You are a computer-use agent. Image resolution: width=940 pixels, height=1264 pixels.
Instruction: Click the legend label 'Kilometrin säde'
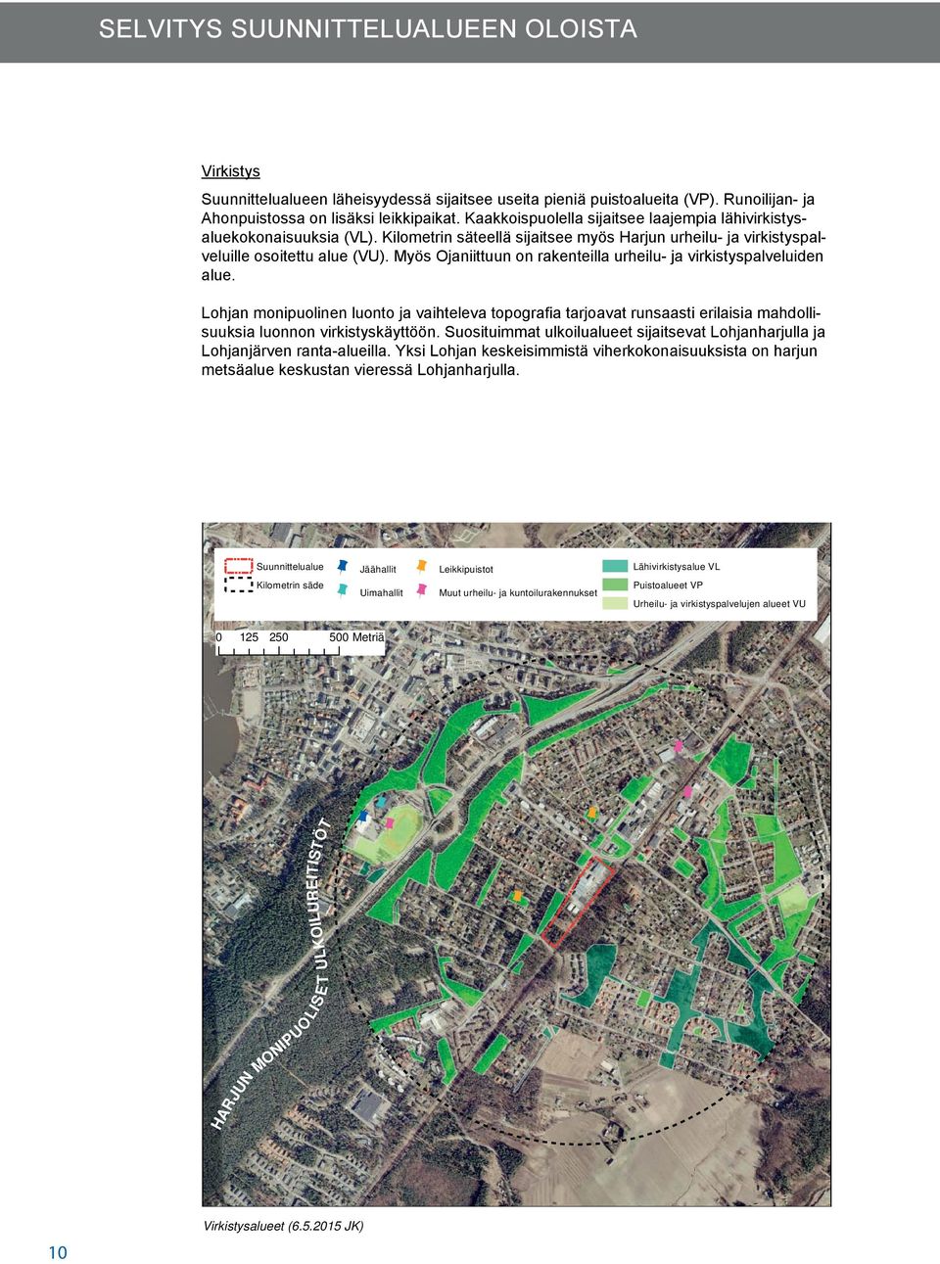(x=290, y=585)
